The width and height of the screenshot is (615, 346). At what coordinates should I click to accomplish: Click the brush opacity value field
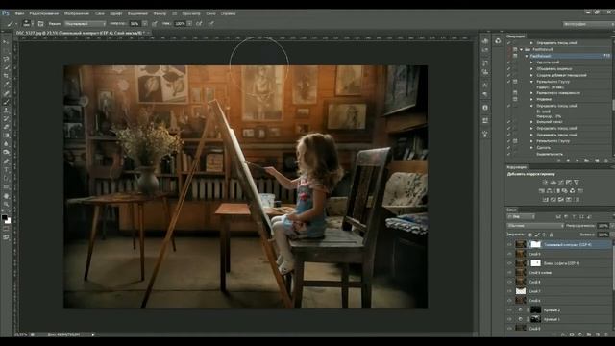(135, 23)
